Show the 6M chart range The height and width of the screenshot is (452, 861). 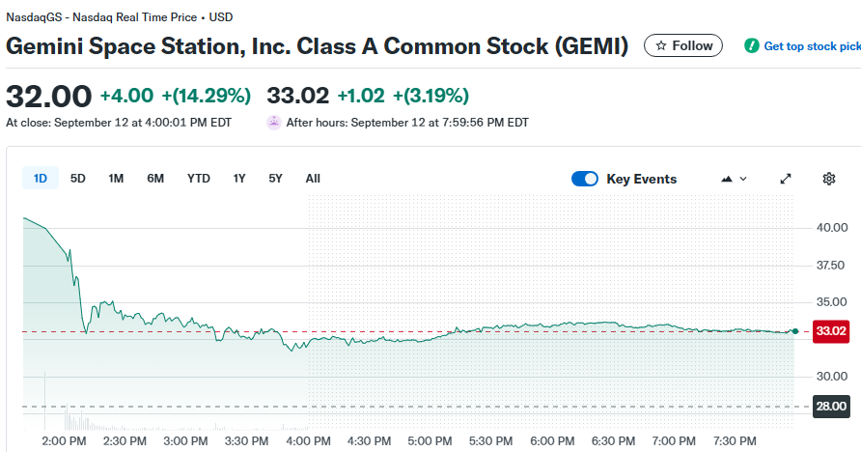coord(155,179)
